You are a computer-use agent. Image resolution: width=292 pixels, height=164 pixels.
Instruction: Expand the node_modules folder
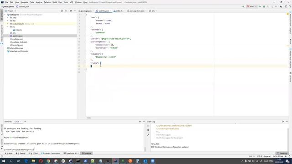(x=8, y=24)
